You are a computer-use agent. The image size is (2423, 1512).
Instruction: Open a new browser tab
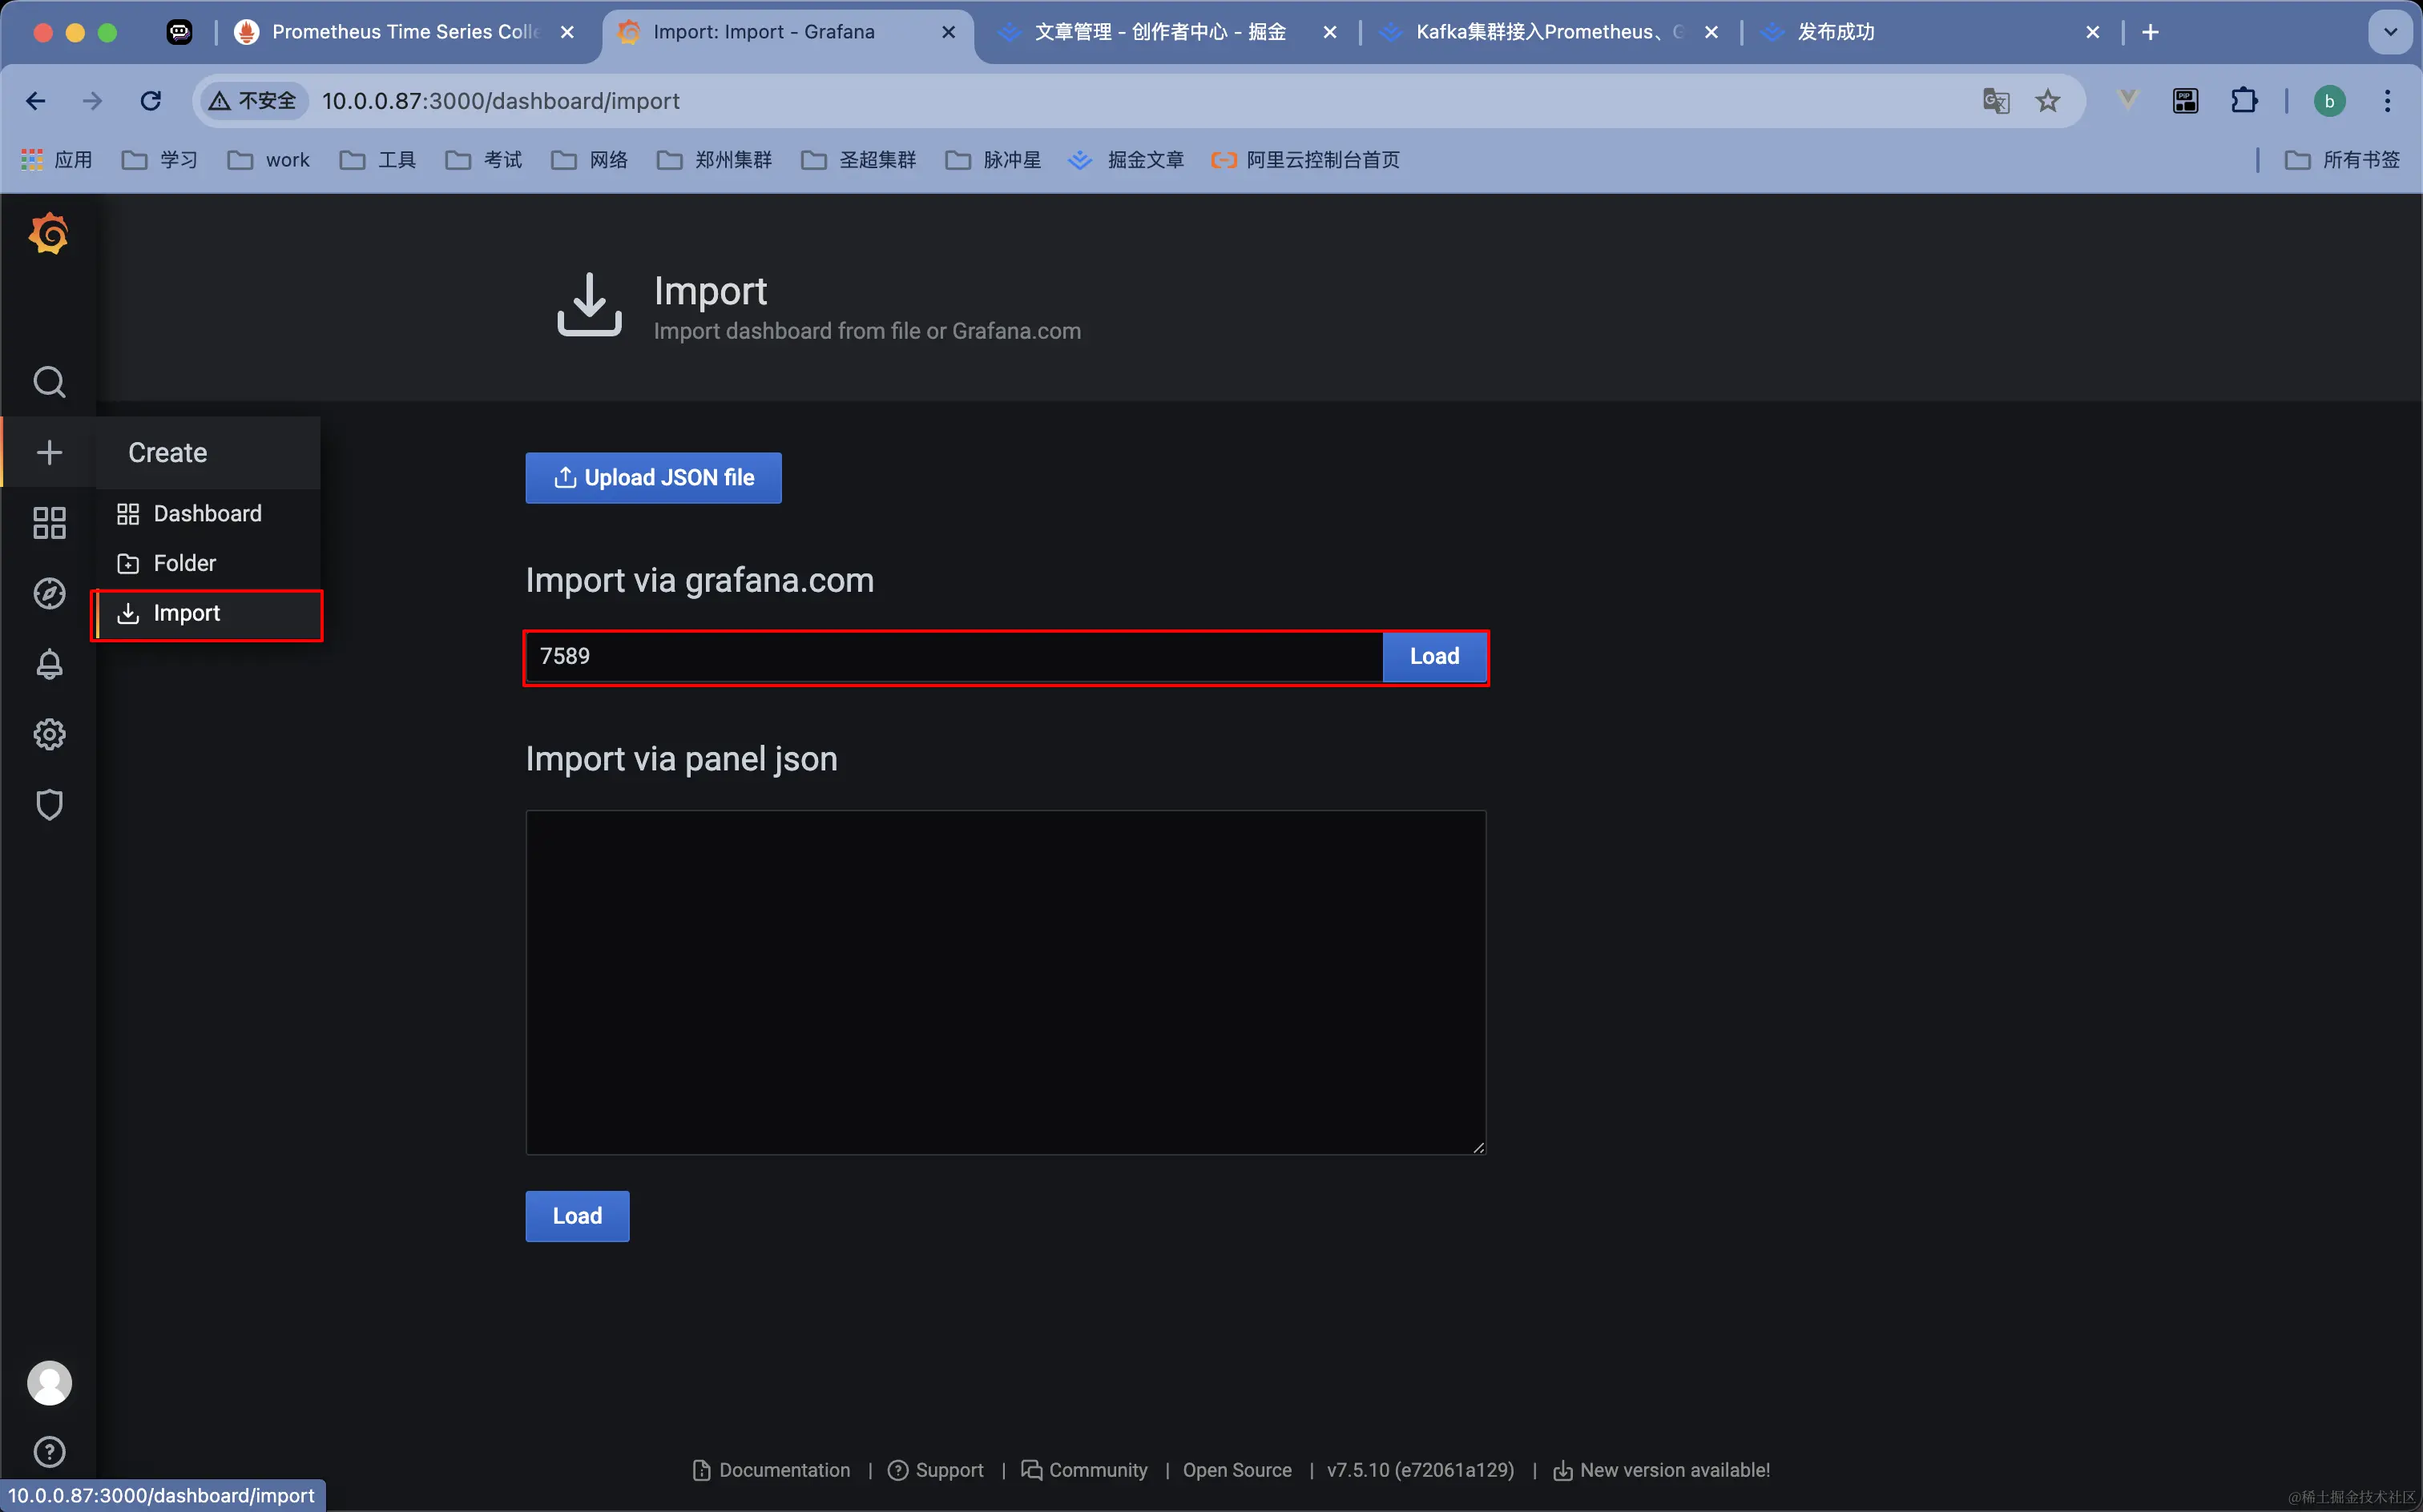click(2150, 32)
